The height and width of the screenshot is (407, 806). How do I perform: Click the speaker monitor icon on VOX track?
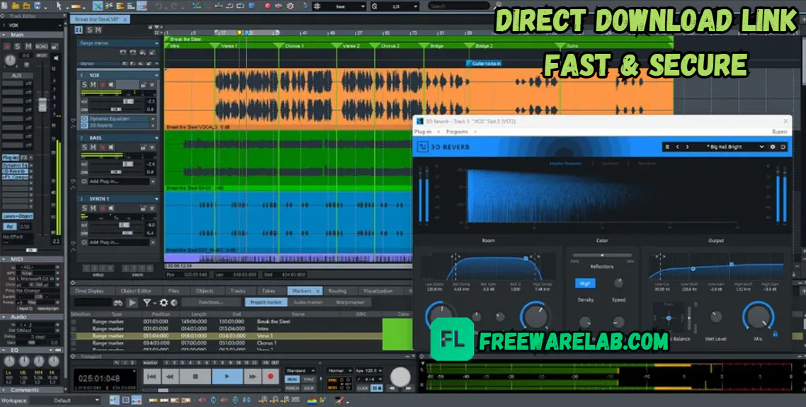point(111,85)
